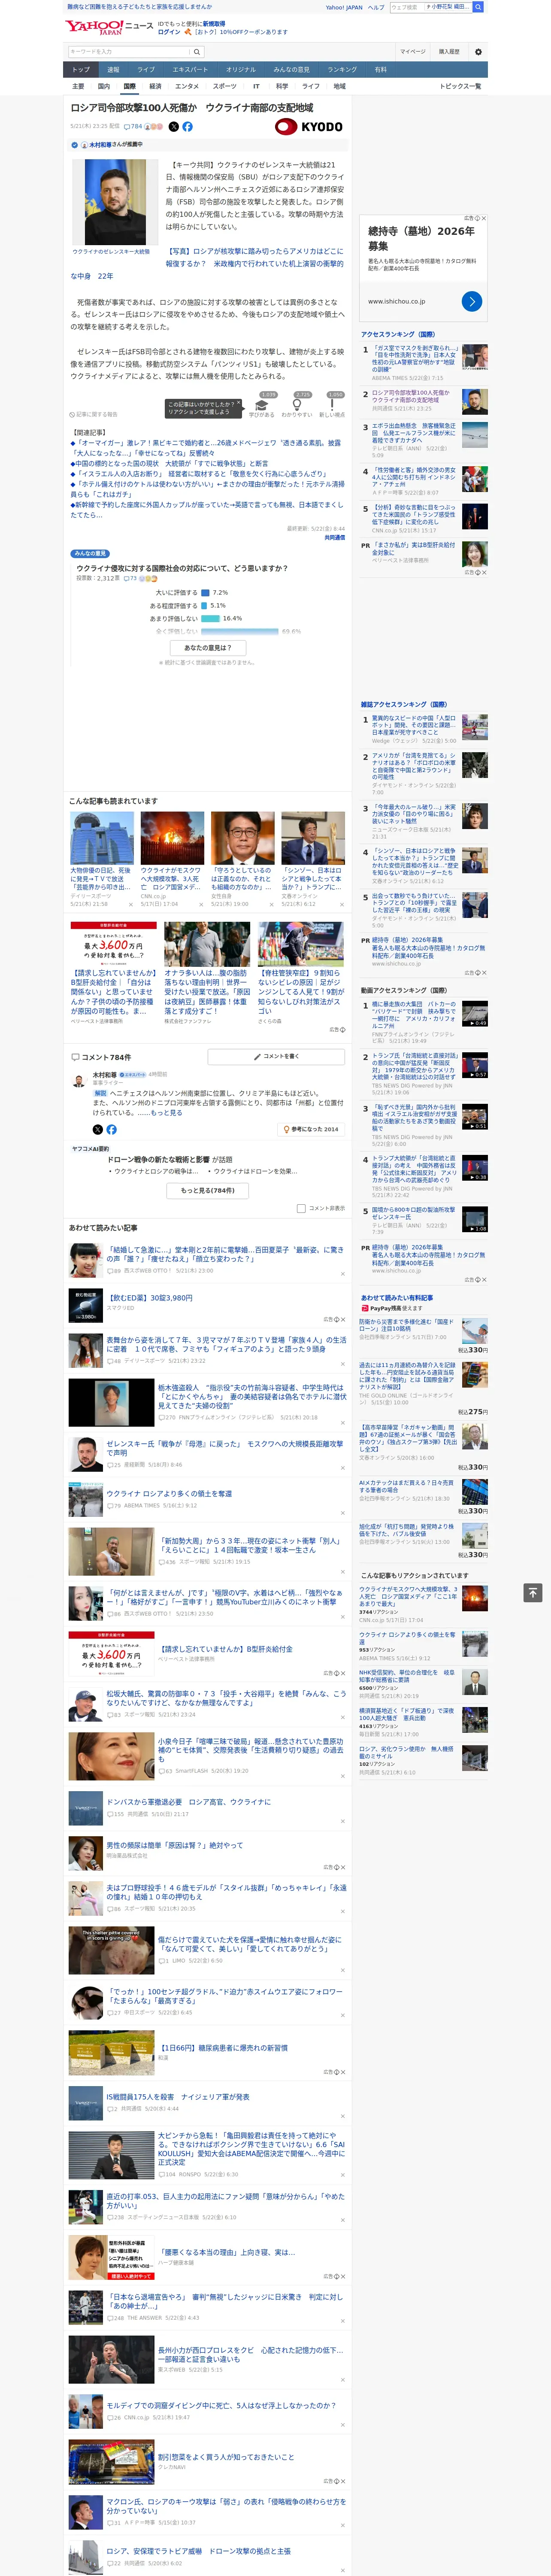Select the トップ tab
The image size is (551, 2576).
point(81,70)
